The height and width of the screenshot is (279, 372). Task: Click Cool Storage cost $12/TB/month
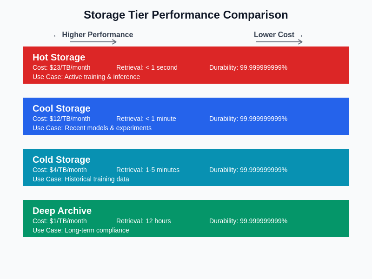(x=61, y=119)
